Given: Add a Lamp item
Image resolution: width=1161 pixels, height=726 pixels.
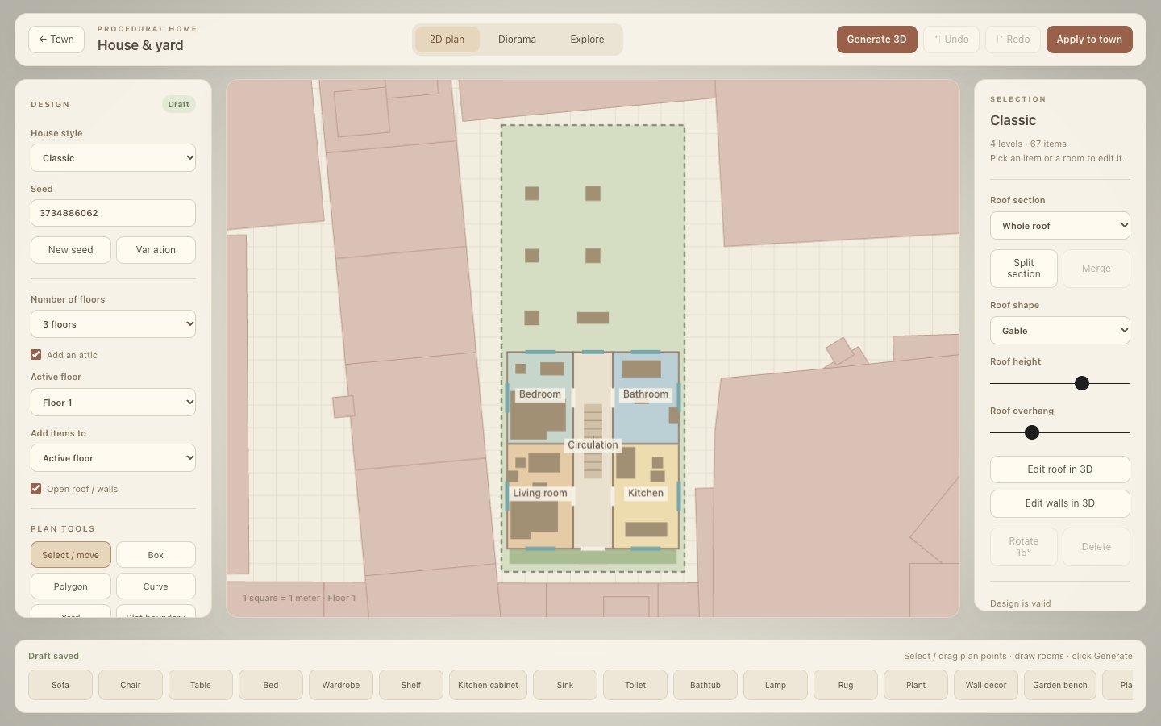Looking at the screenshot, I should (x=776, y=685).
